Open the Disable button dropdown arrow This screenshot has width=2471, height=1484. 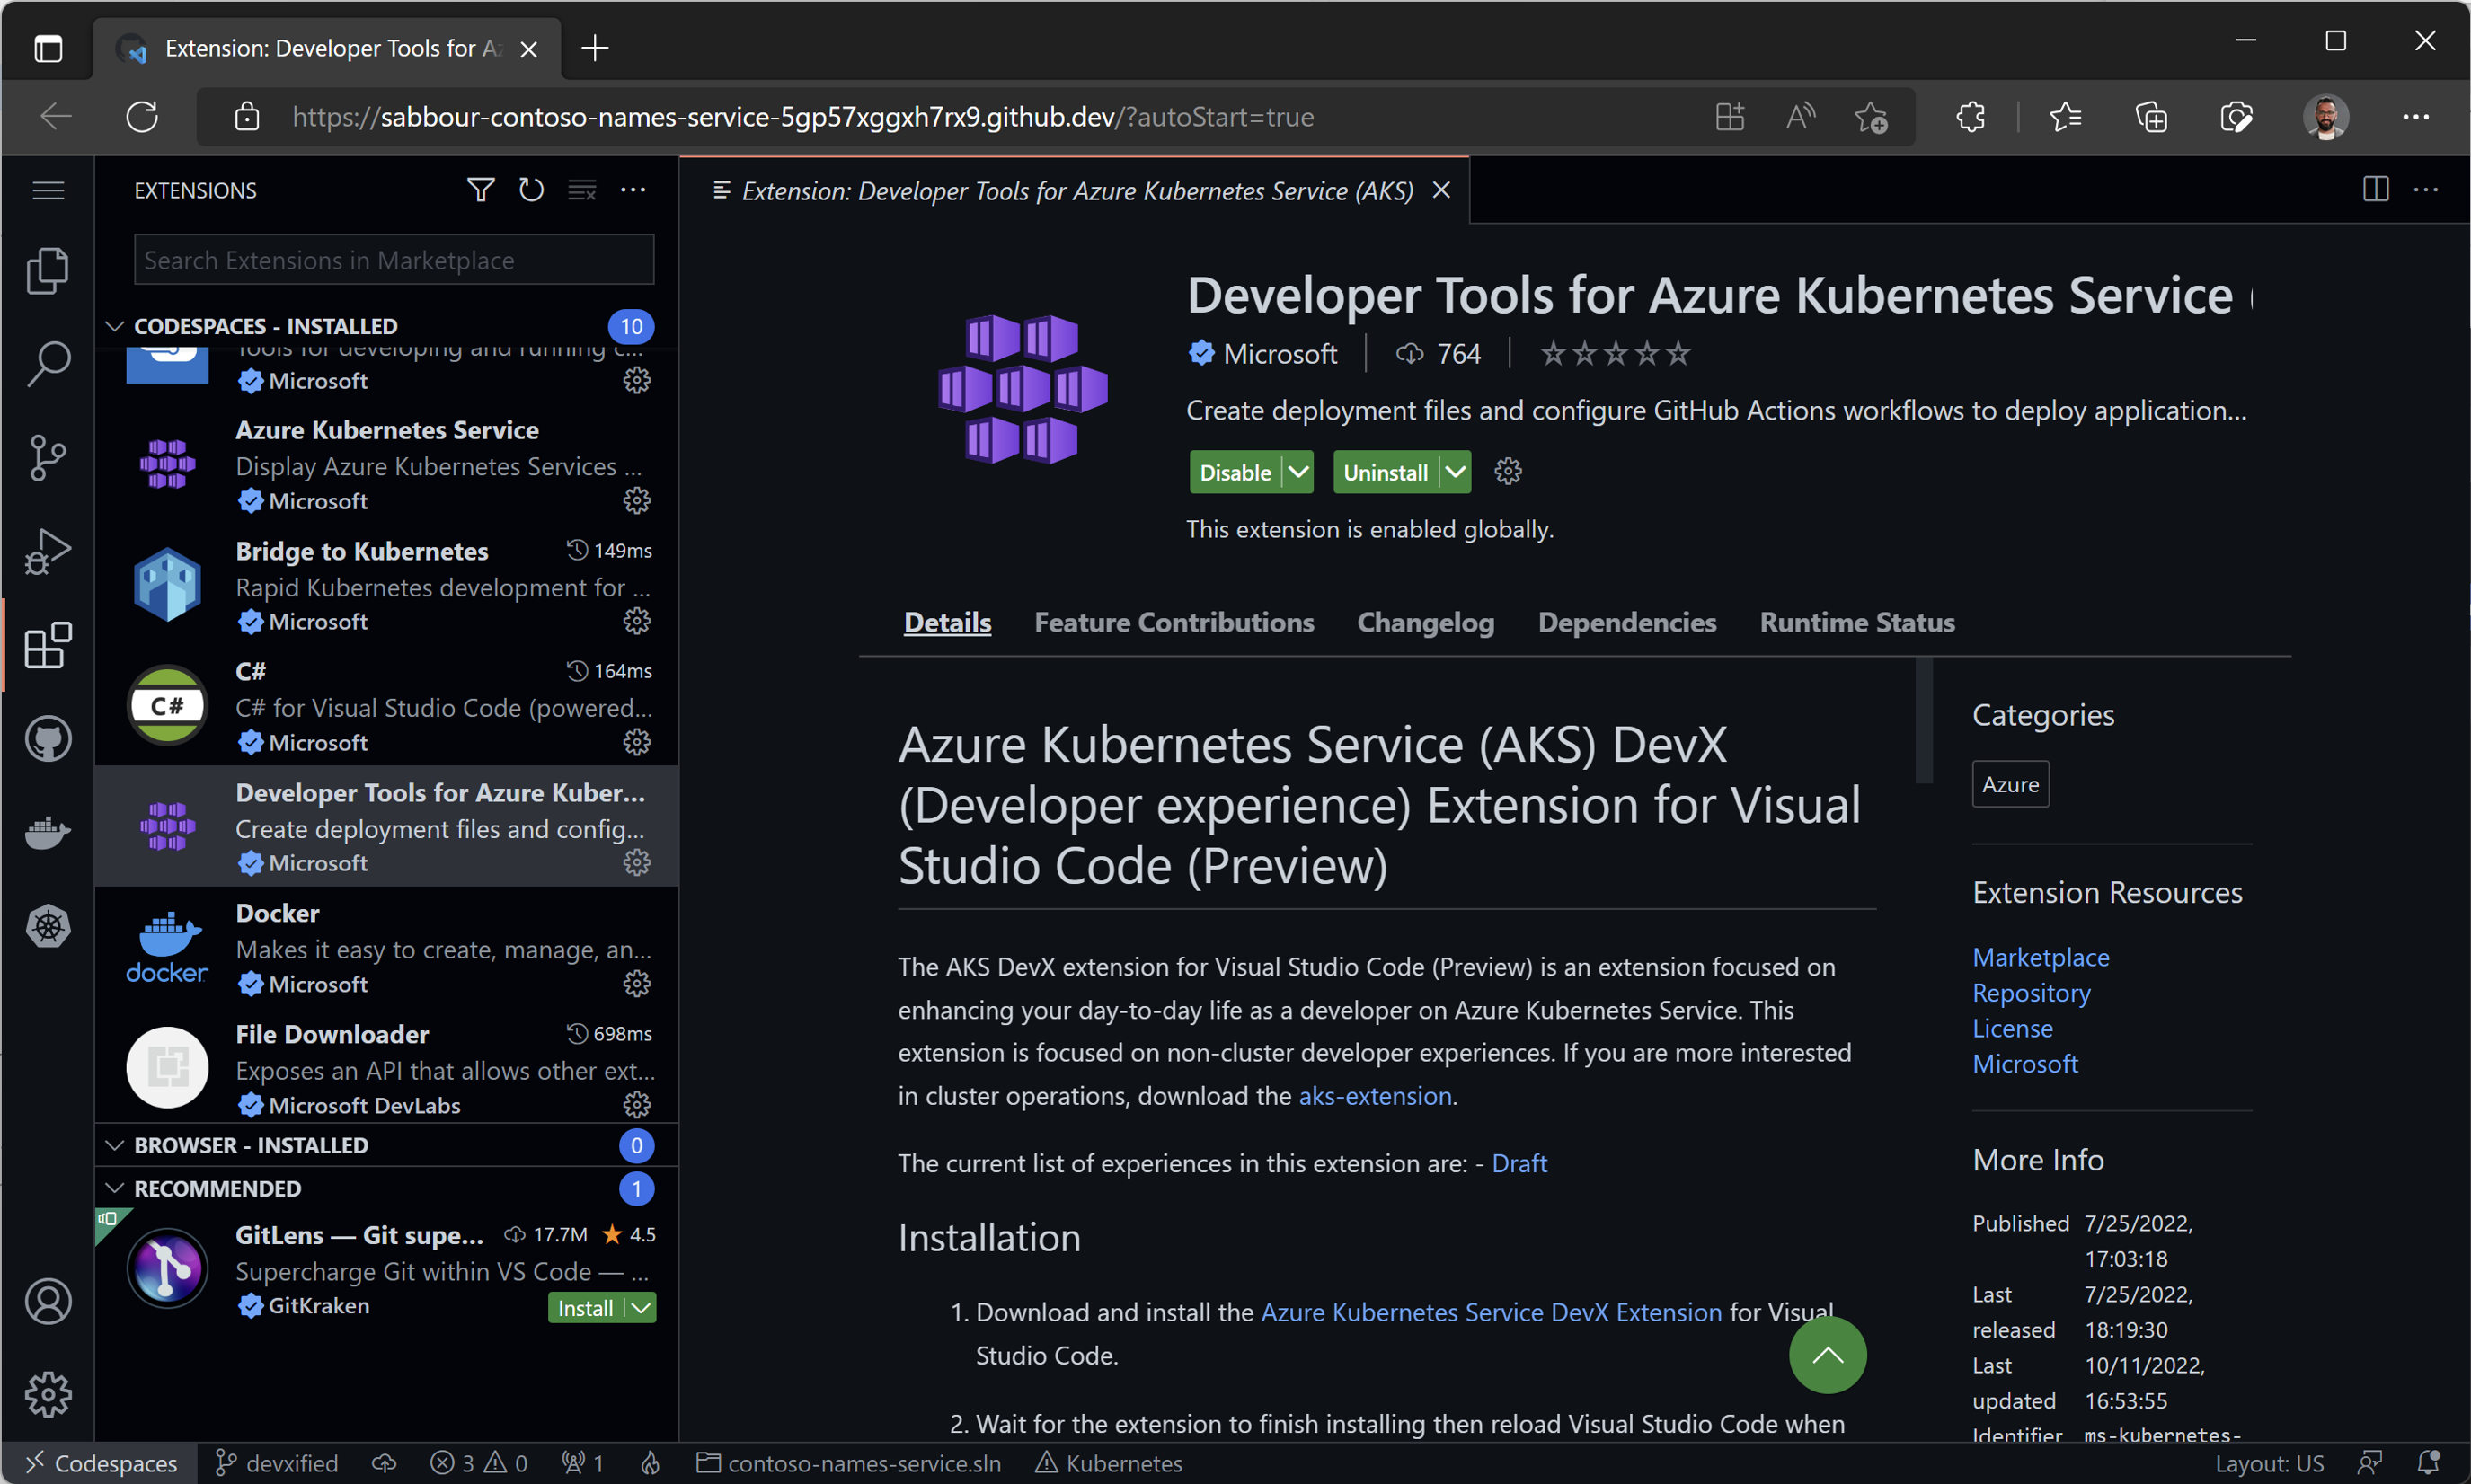[1298, 472]
